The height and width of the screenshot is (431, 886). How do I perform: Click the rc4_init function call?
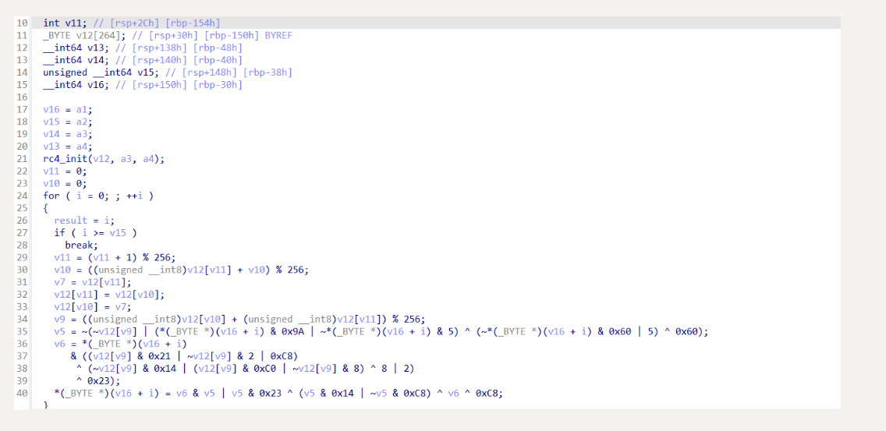point(104,159)
